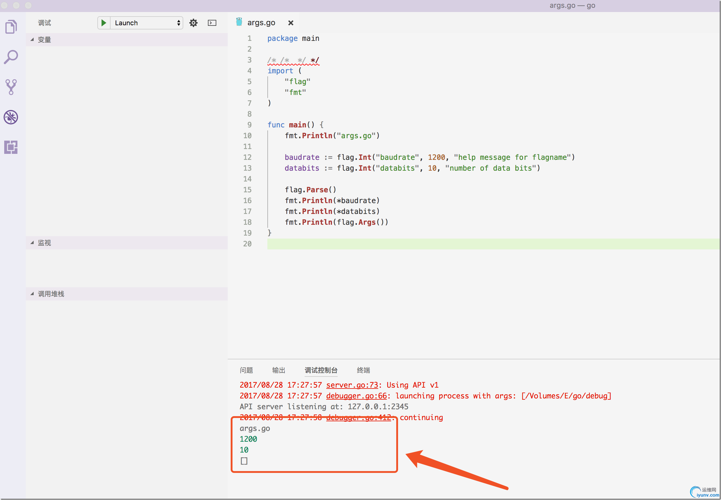Image resolution: width=721 pixels, height=500 pixels.
Task: Open the Debug view icon
Action: [x=11, y=117]
